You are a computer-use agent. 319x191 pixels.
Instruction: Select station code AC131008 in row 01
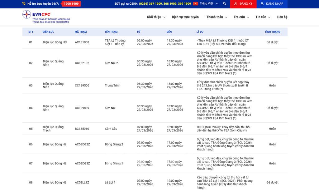tap(82, 42)
